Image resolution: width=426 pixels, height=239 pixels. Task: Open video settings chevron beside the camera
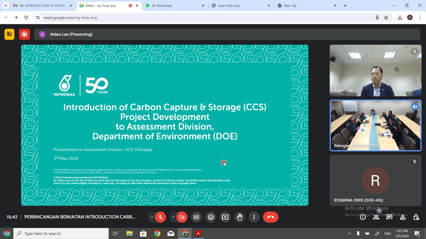click(x=173, y=217)
